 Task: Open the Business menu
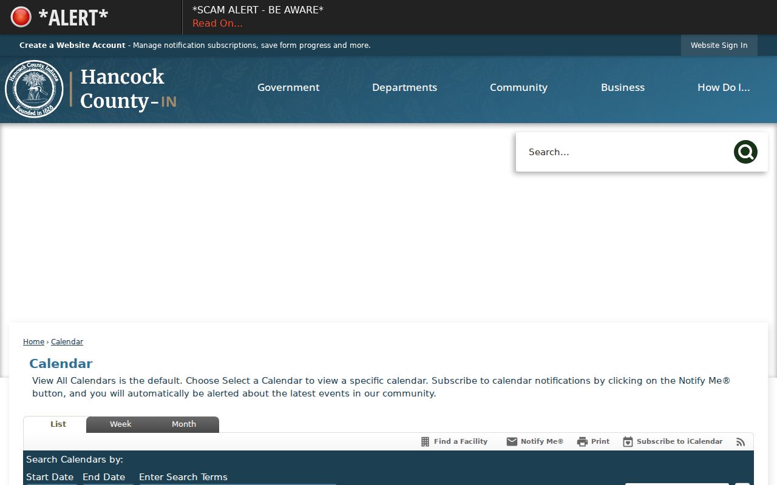623,87
